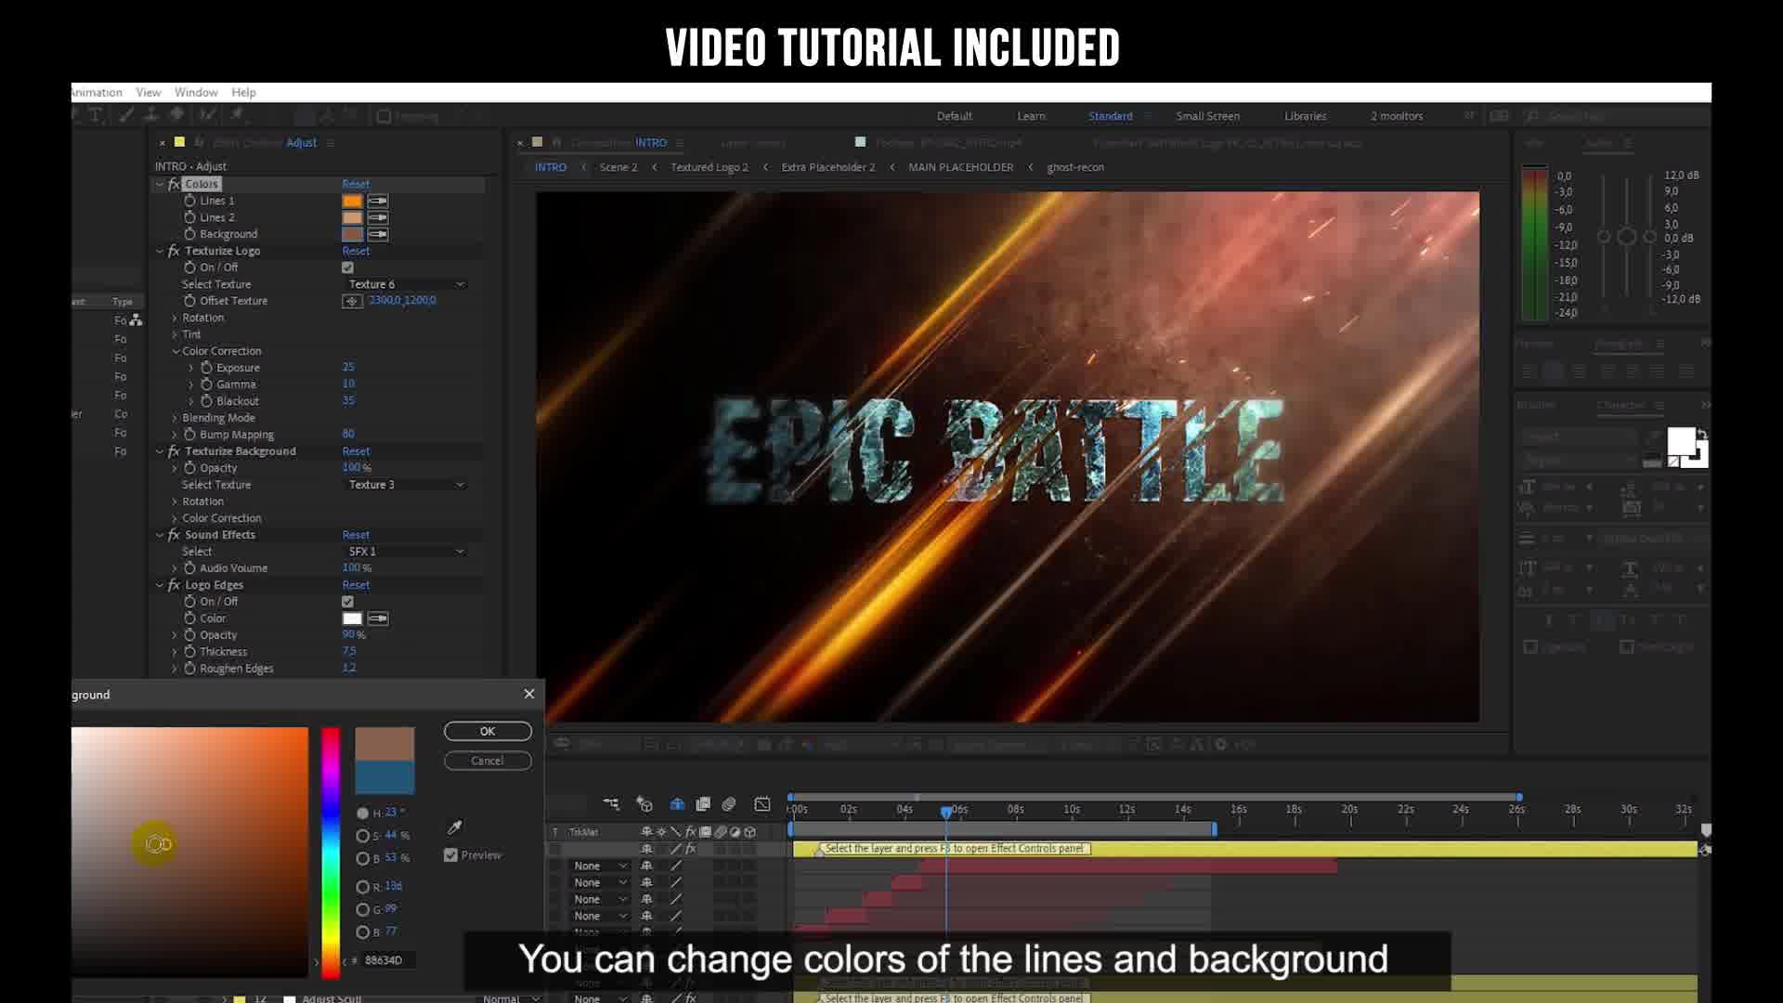Switch to the Default workspace
The width and height of the screenshot is (1783, 1003).
point(954,116)
